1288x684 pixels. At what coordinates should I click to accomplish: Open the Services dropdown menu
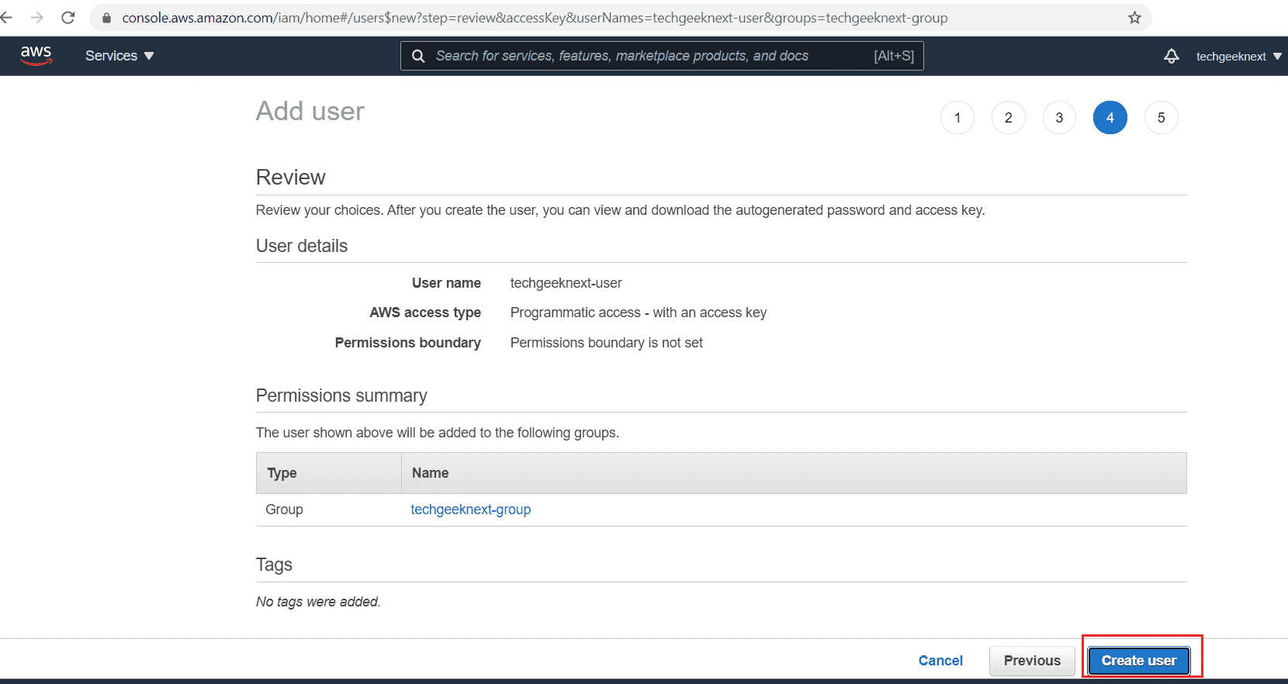click(119, 56)
